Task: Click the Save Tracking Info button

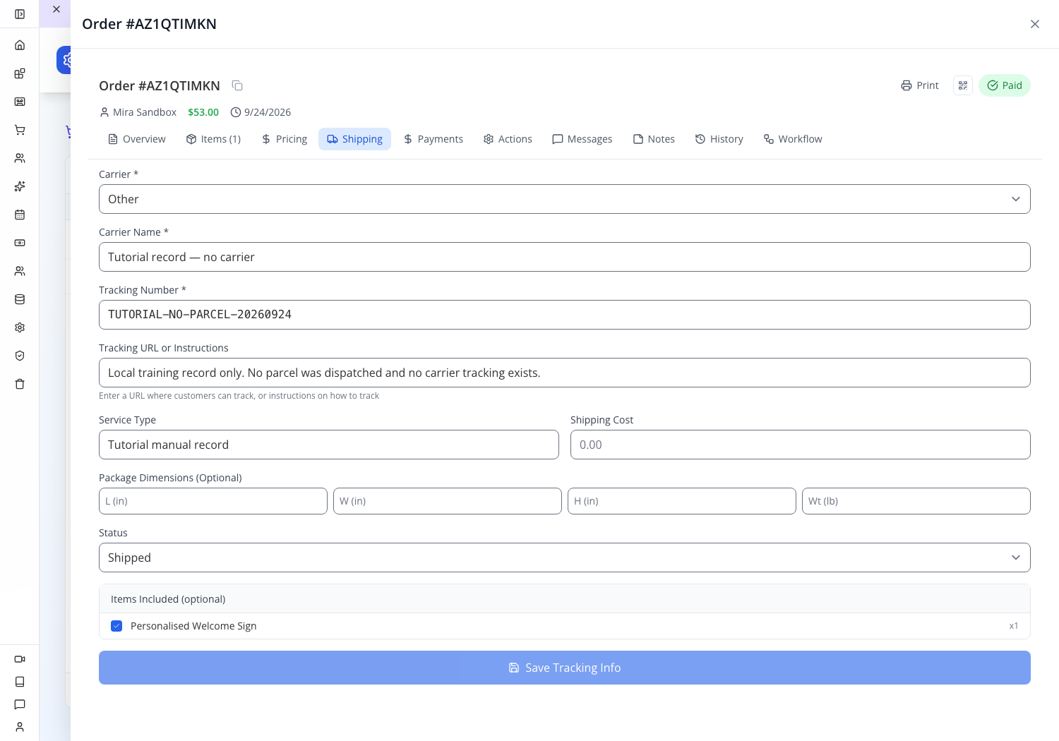Action: pyautogui.click(x=565, y=668)
